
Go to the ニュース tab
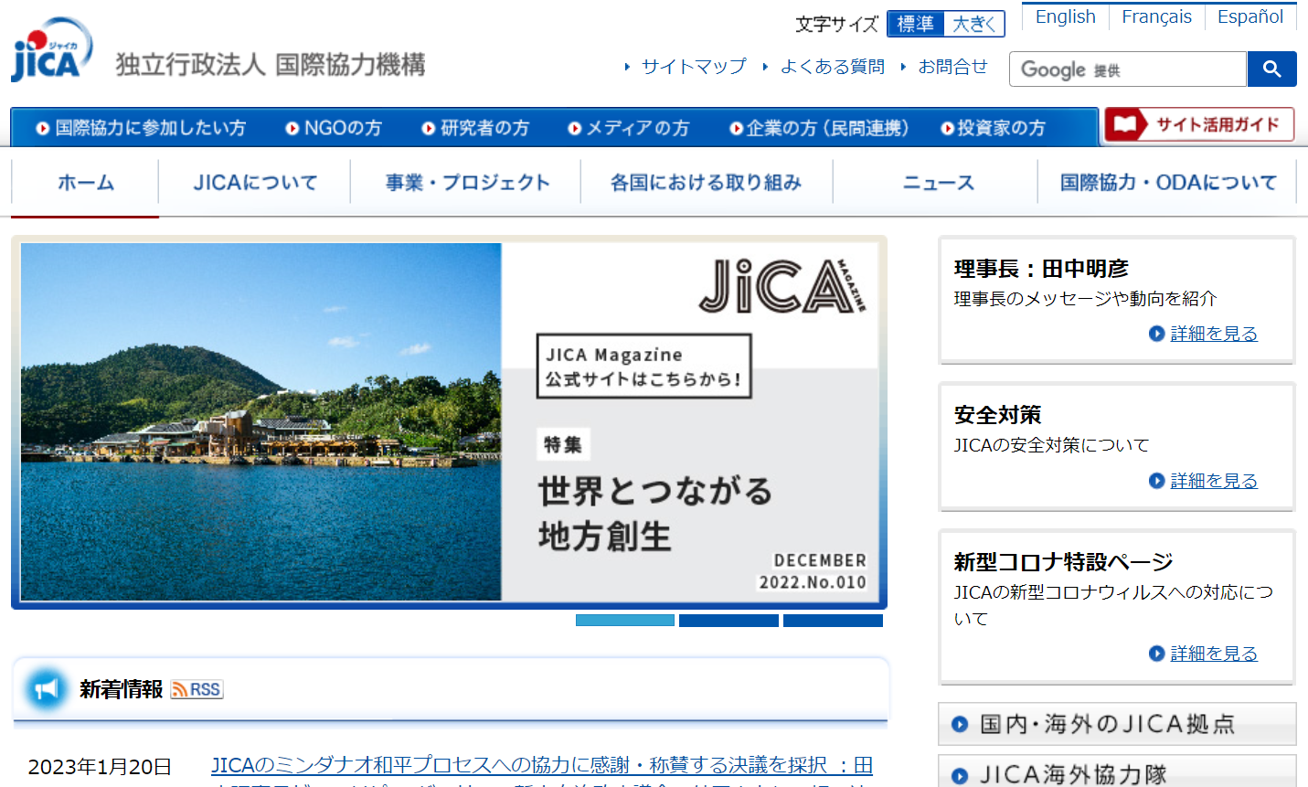pos(938,183)
